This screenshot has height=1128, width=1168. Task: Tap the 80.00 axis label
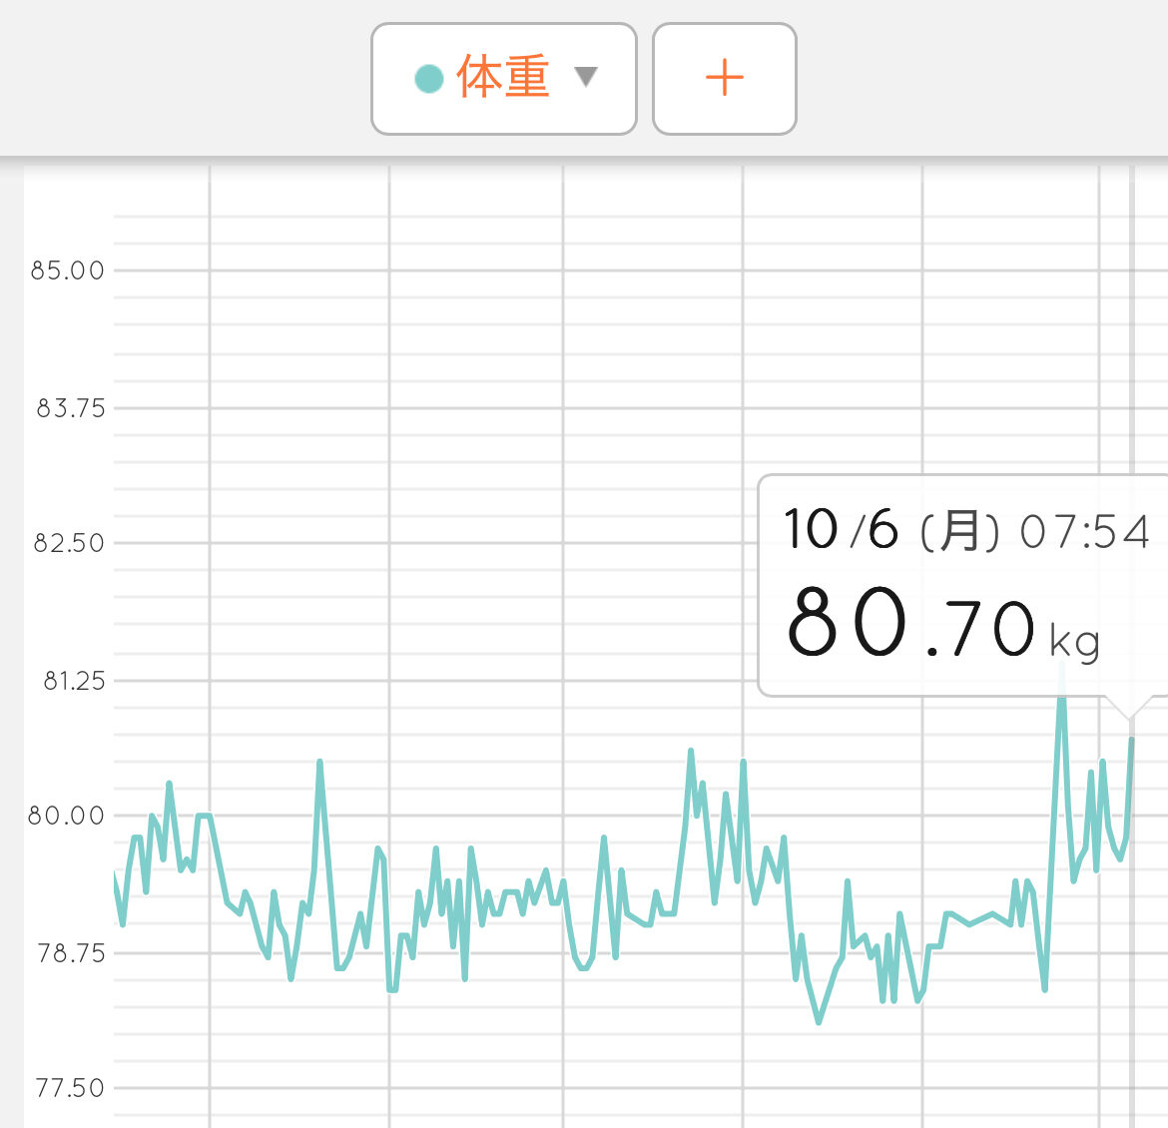(66, 817)
